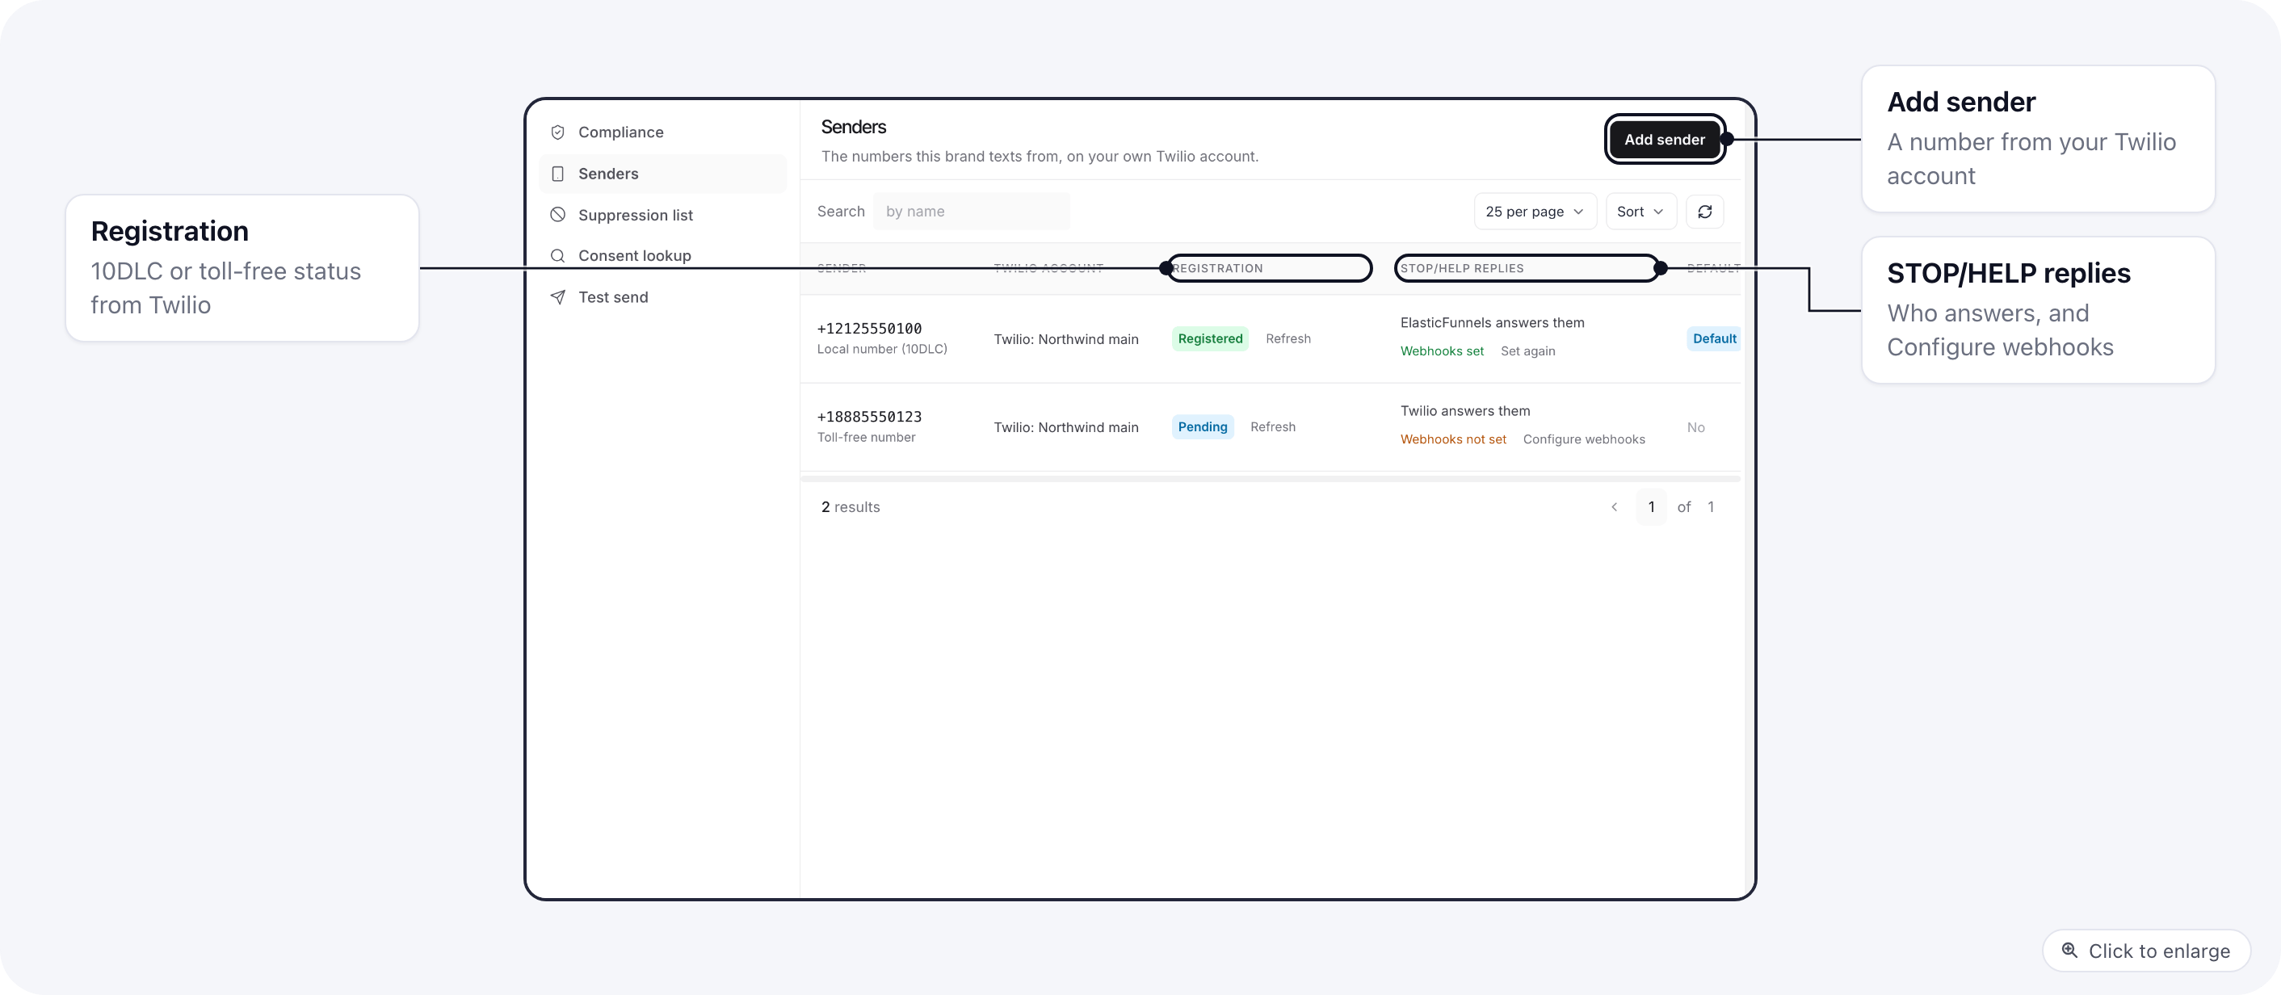
Task: Go to previous page arrow
Action: [x=1615, y=506]
